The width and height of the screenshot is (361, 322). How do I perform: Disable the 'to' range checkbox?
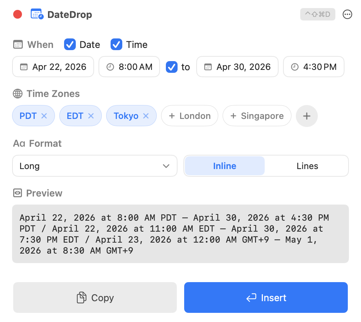(x=171, y=67)
